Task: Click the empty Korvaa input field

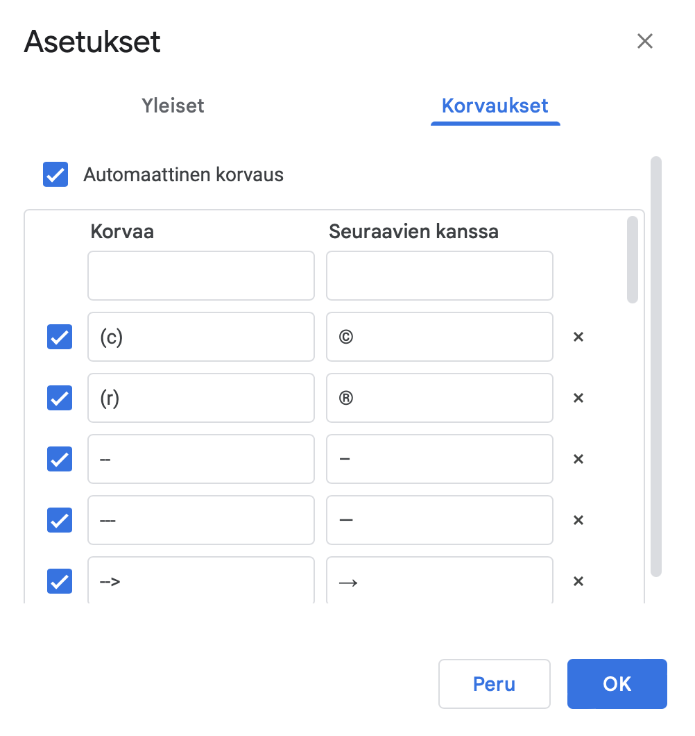Action: [200, 276]
